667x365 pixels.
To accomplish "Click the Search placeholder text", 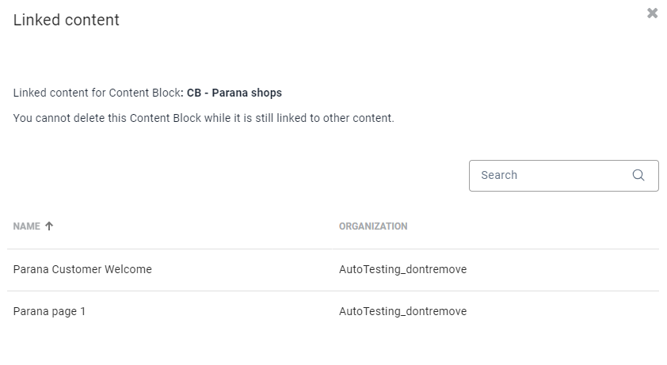I will (499, 176).
